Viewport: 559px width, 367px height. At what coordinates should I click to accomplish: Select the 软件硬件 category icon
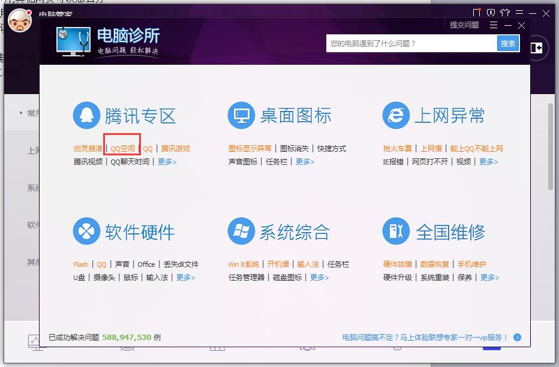tap(86, 231)
